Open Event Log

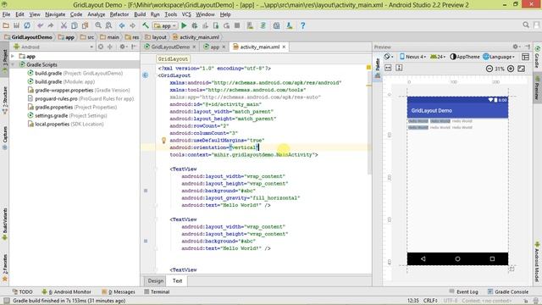[464, 291]
